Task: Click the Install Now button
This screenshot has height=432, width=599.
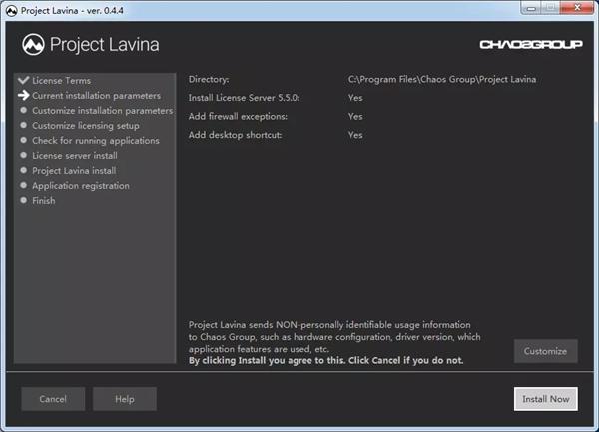Action: click(546, 399)
